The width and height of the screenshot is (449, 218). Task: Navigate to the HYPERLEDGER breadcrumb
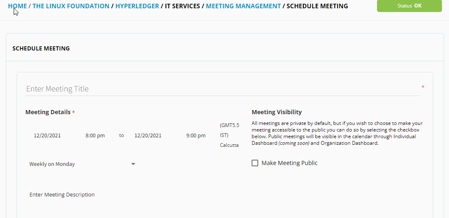[x=137, y=6]
